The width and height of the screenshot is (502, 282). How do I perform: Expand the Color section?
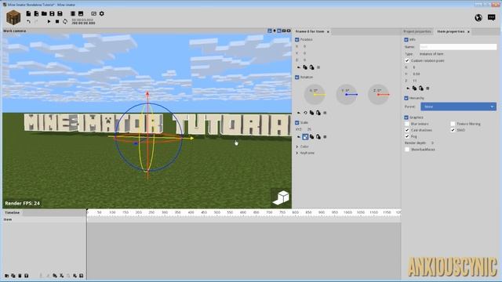(296, 146)
